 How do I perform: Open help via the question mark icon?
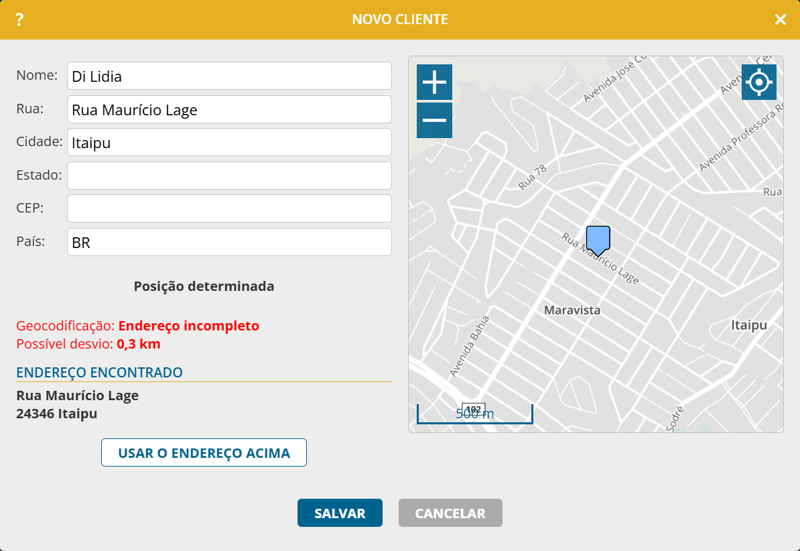tap(19, 19)
